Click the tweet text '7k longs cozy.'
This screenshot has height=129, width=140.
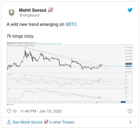point(20,36)
